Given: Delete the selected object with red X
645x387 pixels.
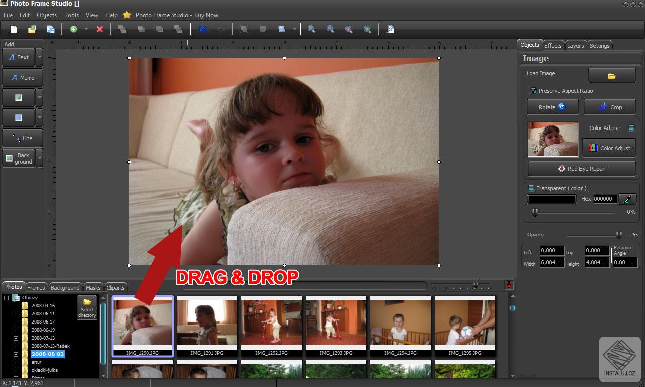Looking at the screenshot, I should tap(100, 29).
